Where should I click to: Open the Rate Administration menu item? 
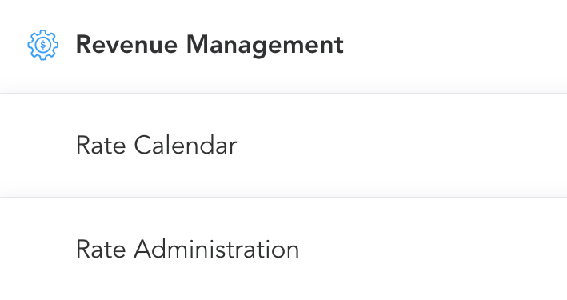283,250
